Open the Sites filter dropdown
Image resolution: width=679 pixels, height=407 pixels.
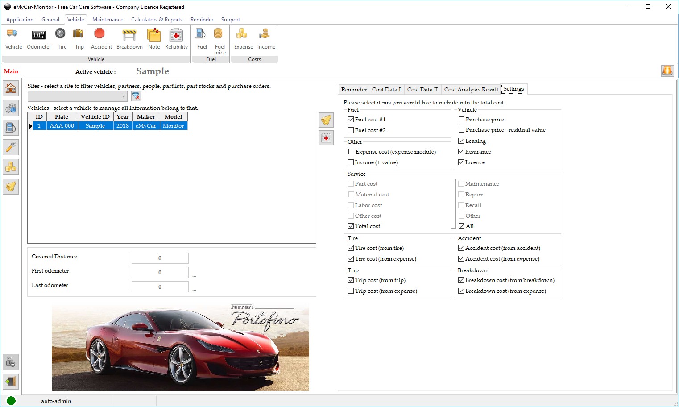tap(124, 96)
